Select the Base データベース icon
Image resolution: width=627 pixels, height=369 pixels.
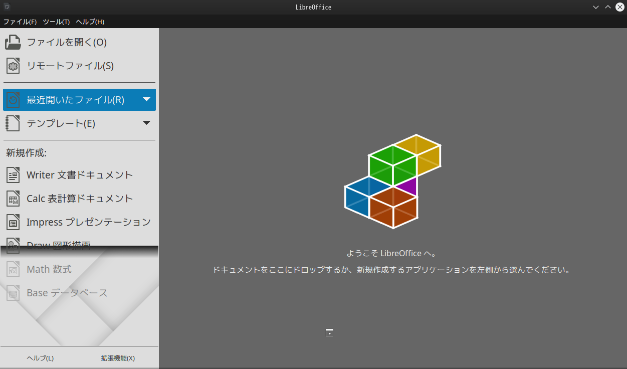point(13,292)
